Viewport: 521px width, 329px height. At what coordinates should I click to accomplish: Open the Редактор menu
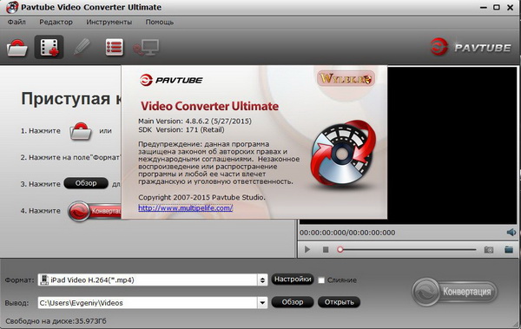[x=56, y=22]
